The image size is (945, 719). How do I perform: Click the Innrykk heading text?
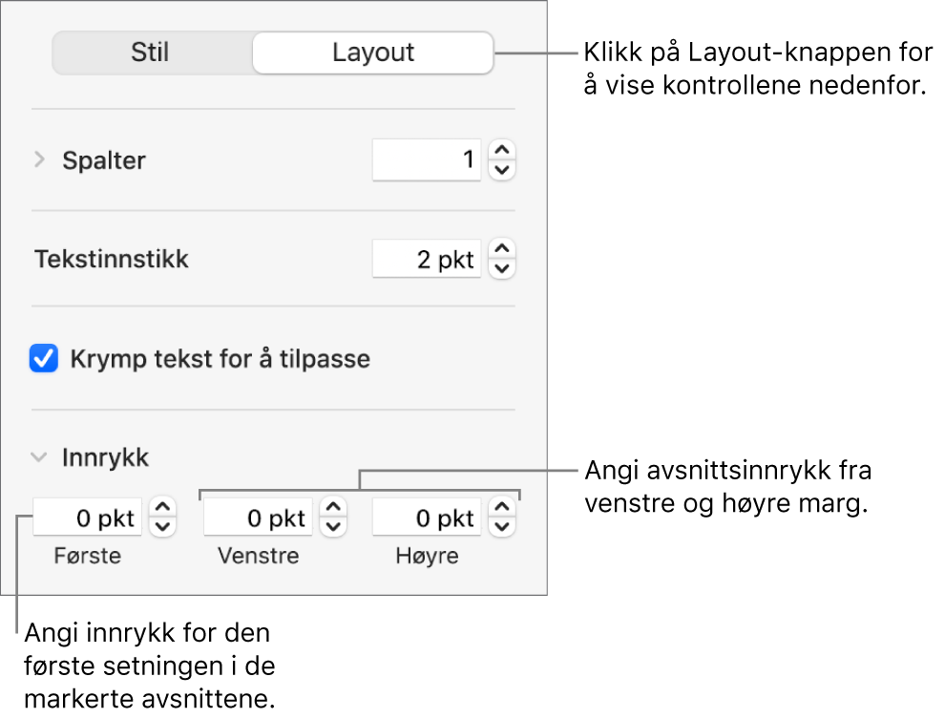(x=105, y=458)
